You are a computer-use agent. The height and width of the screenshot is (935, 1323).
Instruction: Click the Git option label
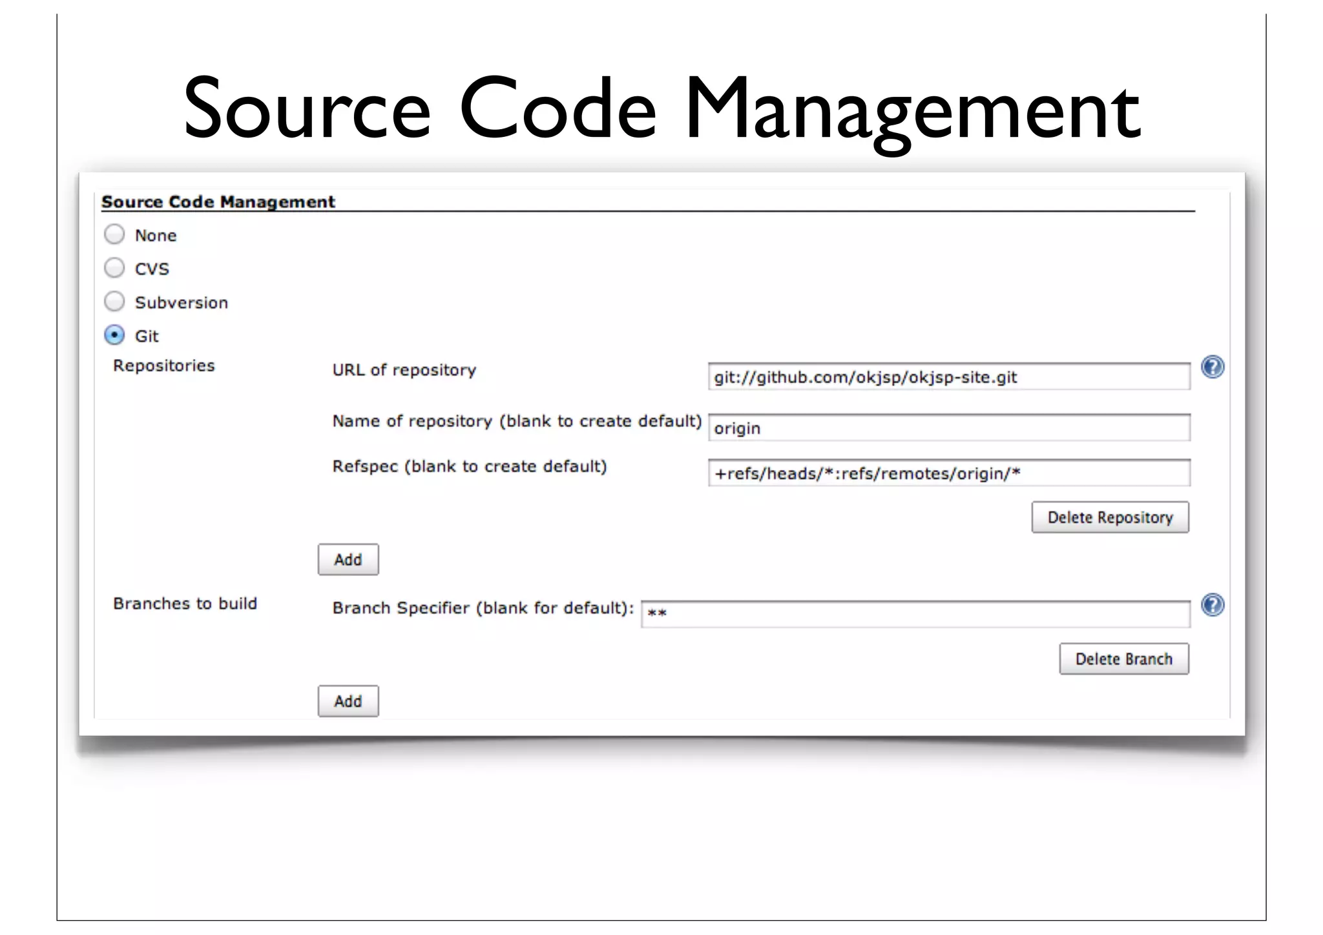click(147, 336)
